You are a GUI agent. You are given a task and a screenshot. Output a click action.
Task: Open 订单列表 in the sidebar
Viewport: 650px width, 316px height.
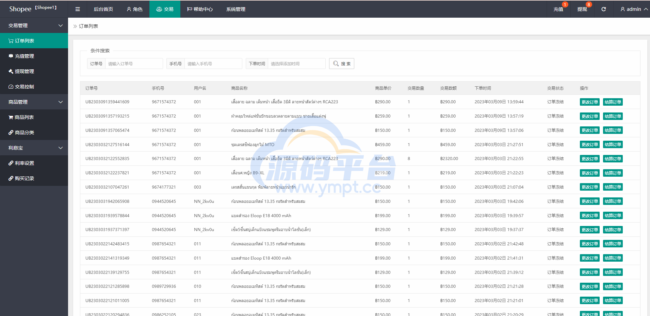point(34,41)
